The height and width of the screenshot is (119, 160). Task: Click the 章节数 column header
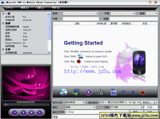pos(114,23)
